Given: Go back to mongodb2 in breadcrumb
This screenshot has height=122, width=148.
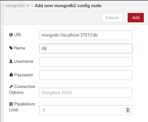Looking at the screenshot, I should click(x=17, y=6).
